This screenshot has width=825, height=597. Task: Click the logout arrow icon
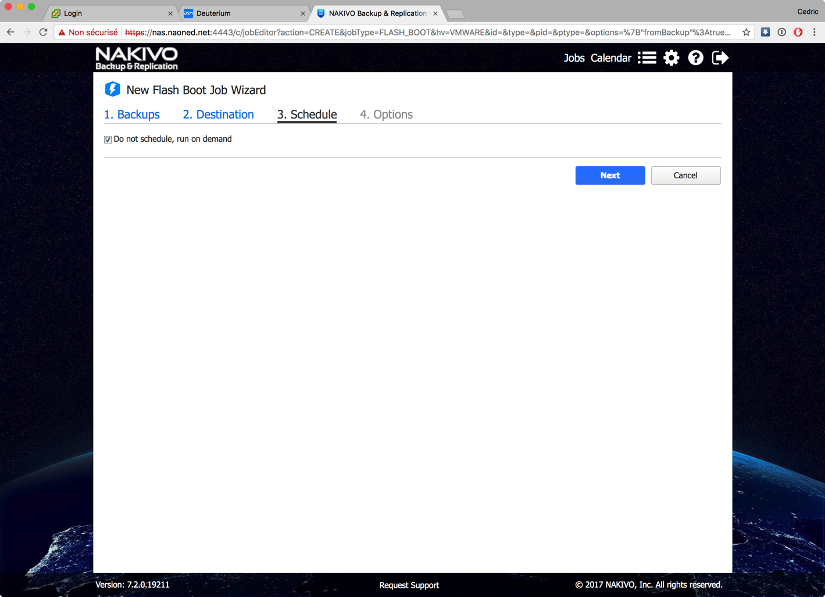pyautogui.click(x=720, y=58)
